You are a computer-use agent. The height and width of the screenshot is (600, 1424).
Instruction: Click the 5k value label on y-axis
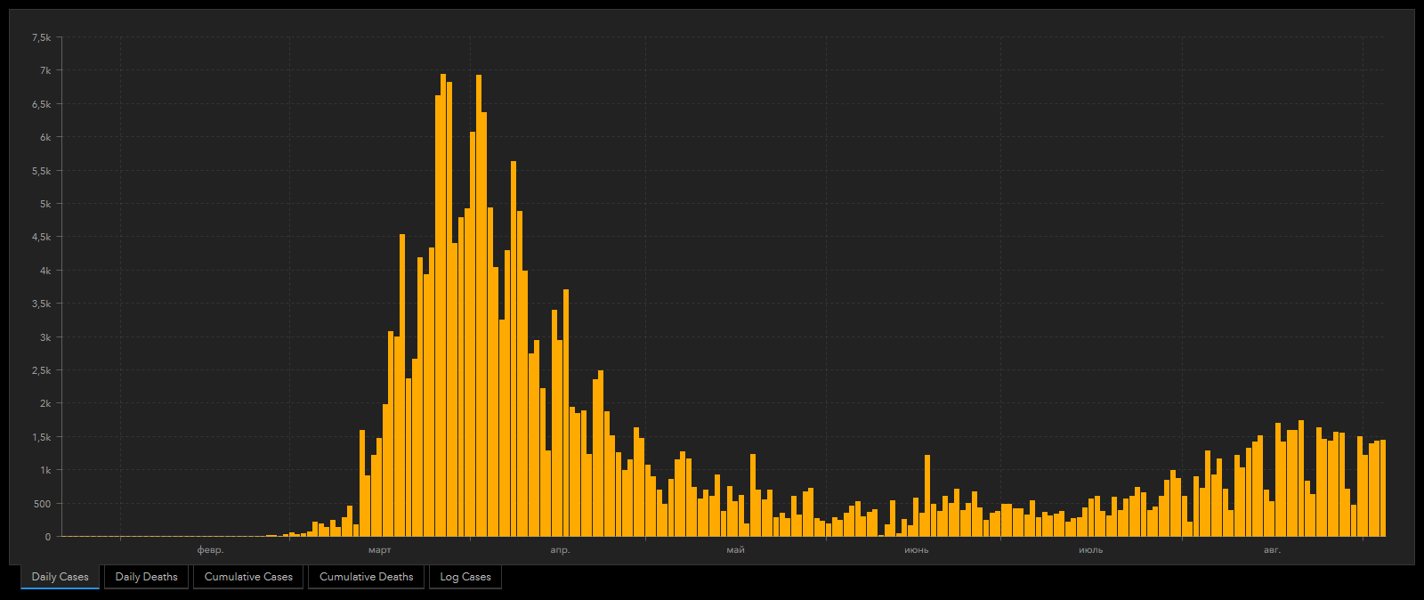pyautogui.click(x=45, y=204)
